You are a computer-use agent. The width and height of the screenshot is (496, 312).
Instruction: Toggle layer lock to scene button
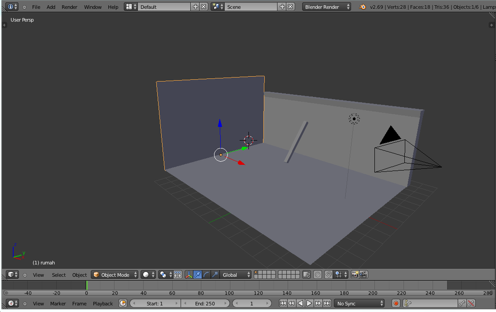(307, 275)
